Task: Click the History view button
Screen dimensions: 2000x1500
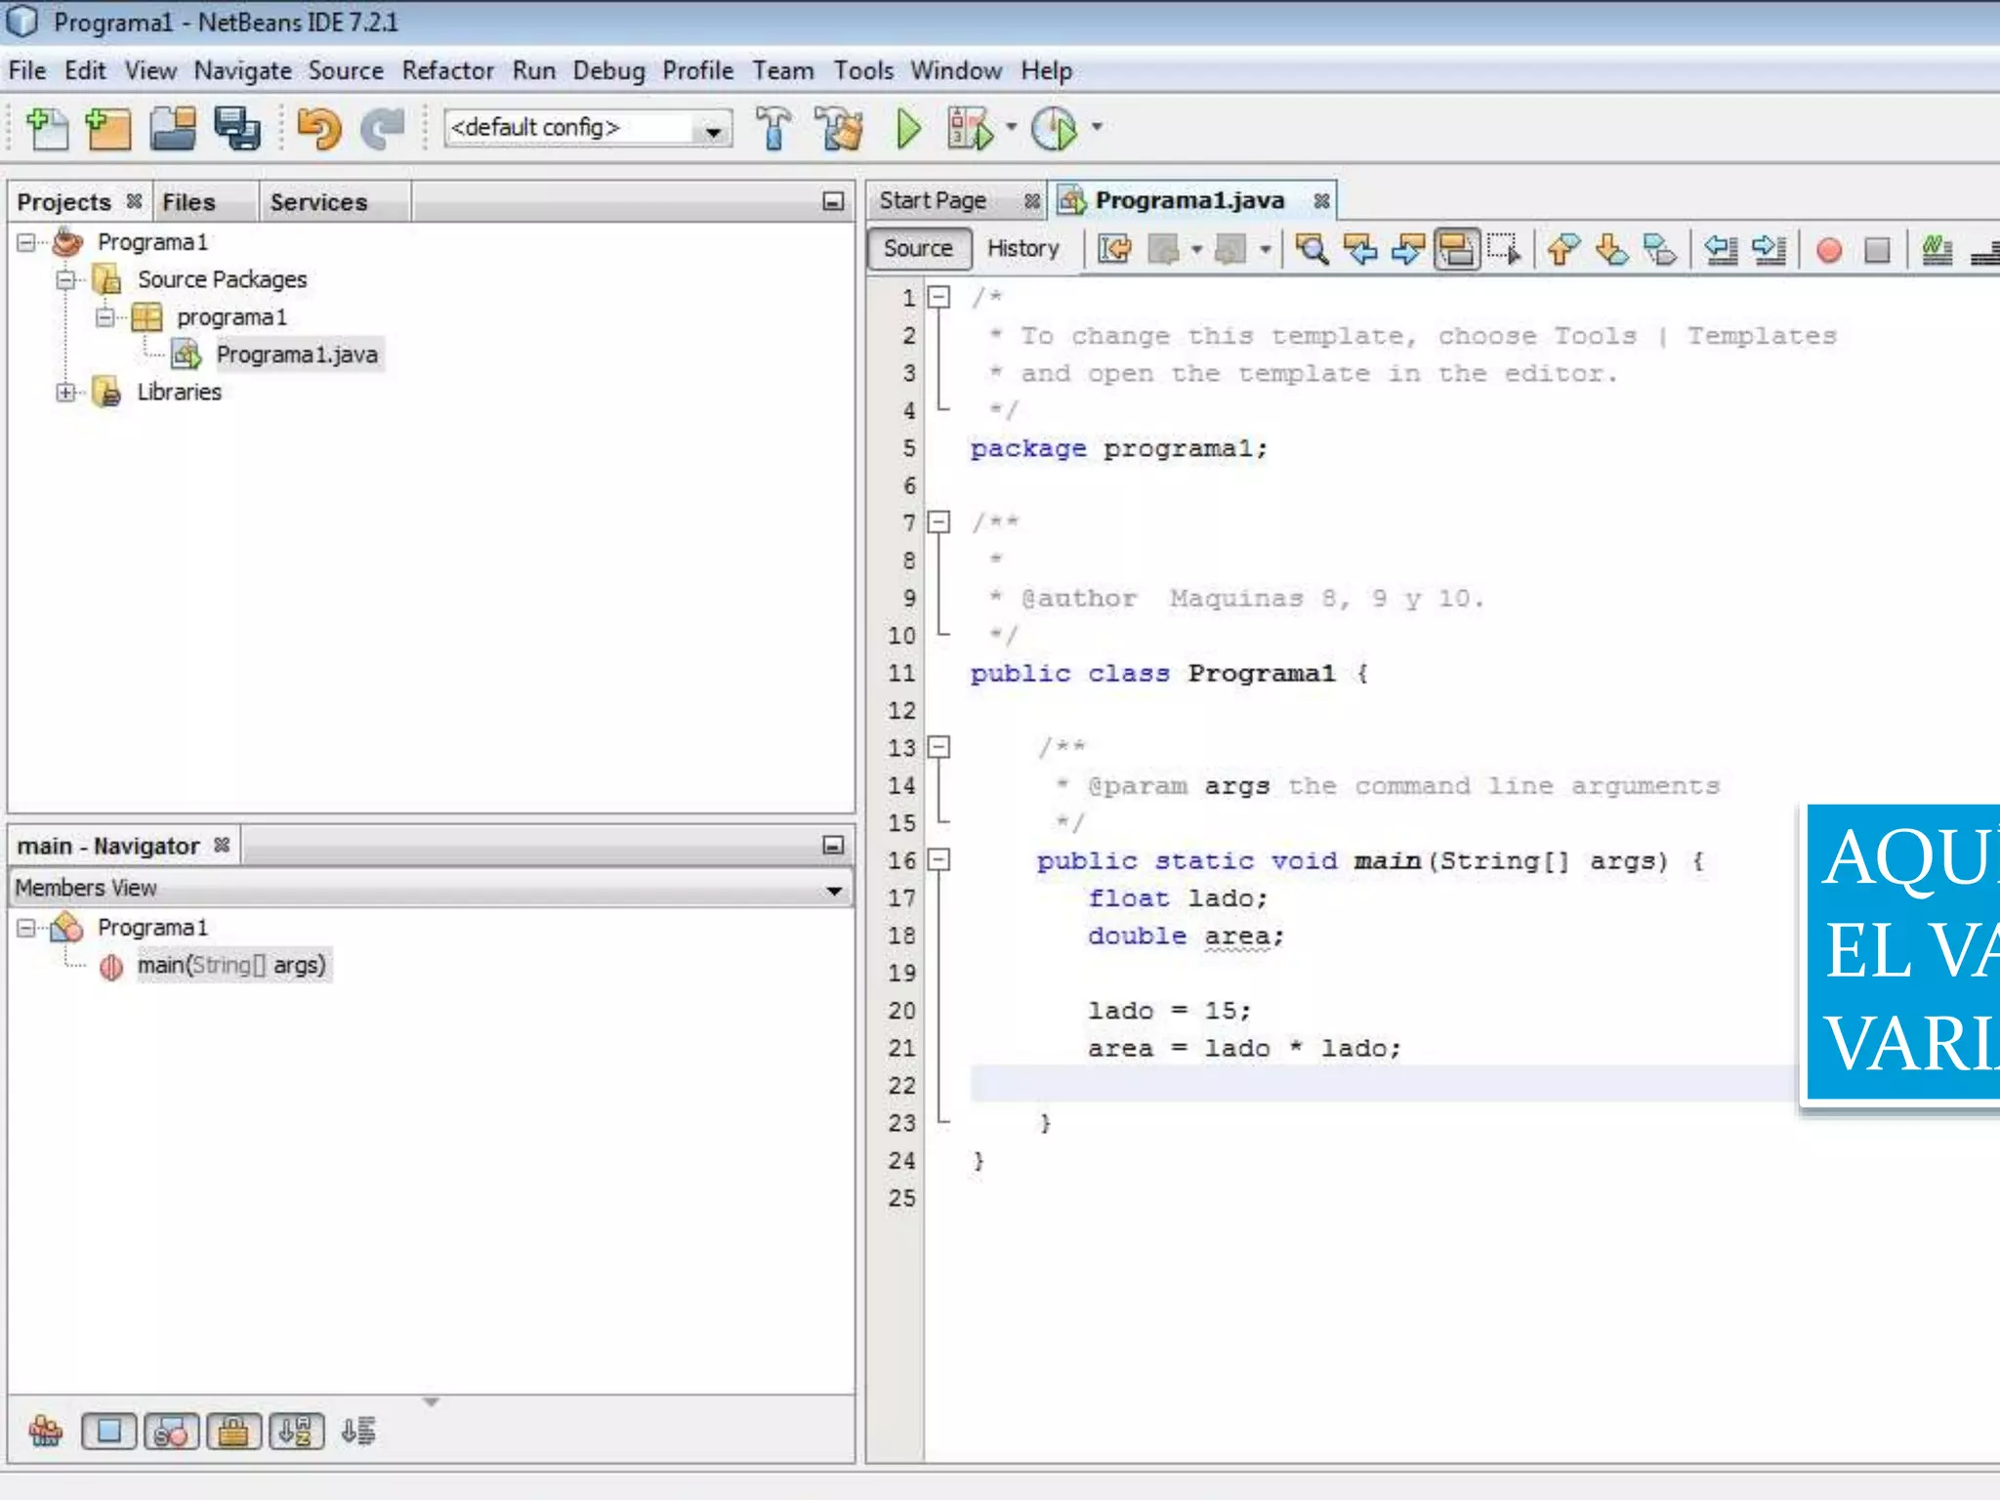Action: (x=1022, y=249)
